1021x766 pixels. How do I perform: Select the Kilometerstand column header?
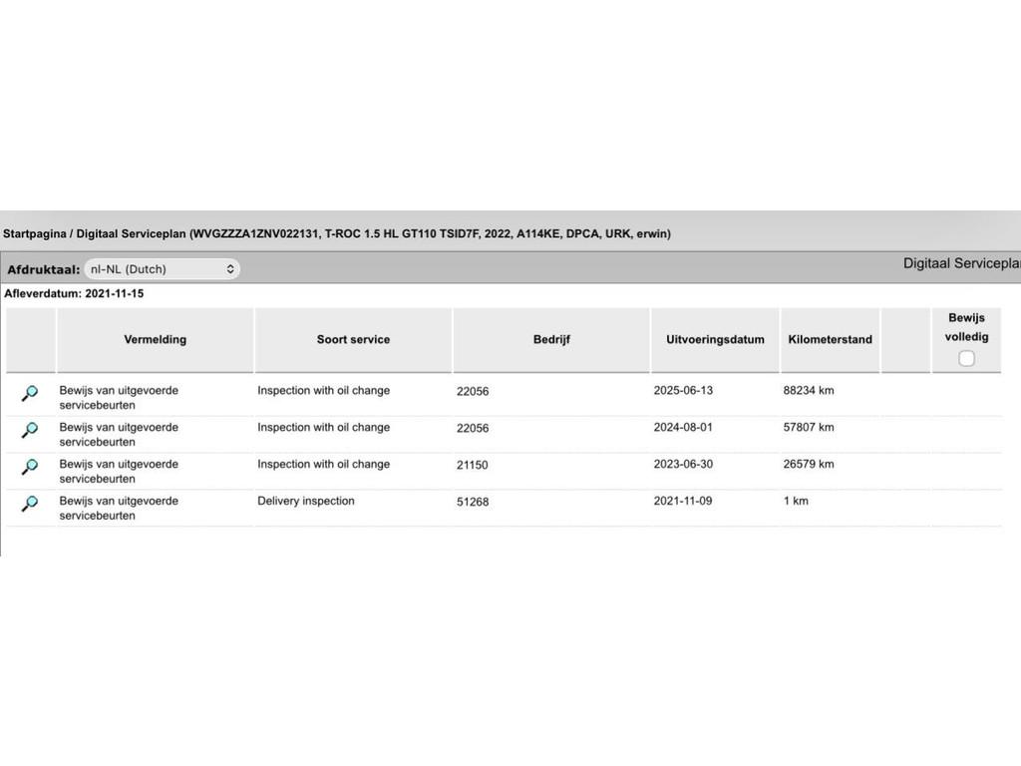click(x=830, y=340)
